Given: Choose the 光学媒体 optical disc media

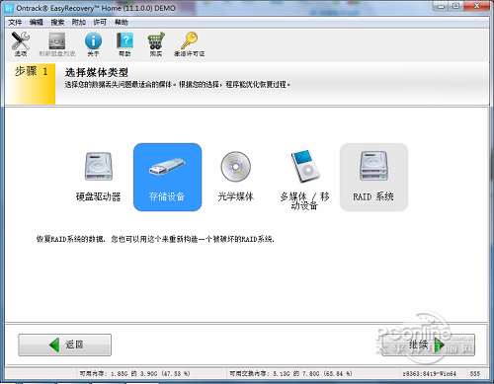Looking at the screenshot, I should [x=236, y=177].
